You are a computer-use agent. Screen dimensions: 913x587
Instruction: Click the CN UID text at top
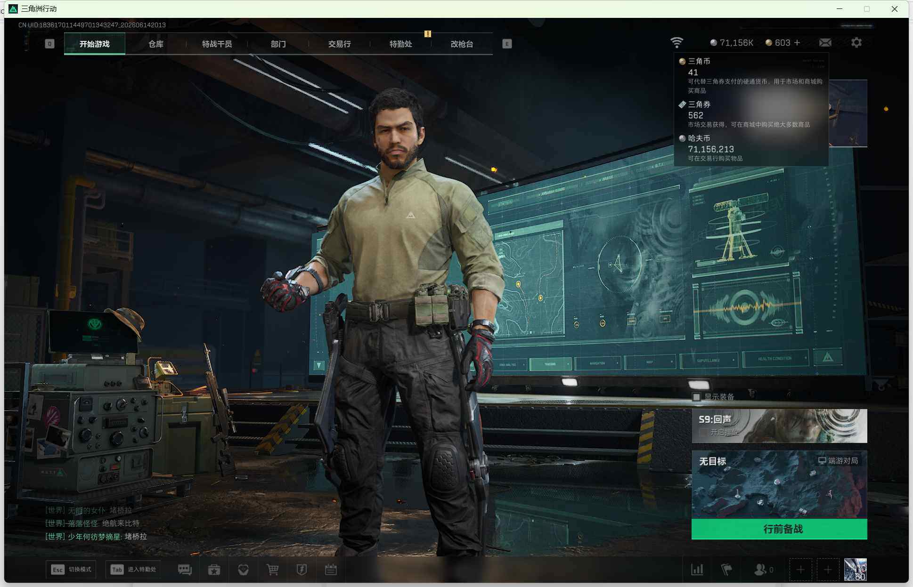92,25
